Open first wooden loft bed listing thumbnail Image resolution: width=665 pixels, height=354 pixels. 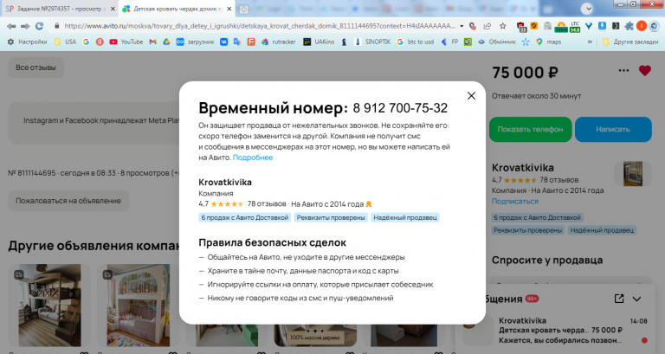click(49, 306)
